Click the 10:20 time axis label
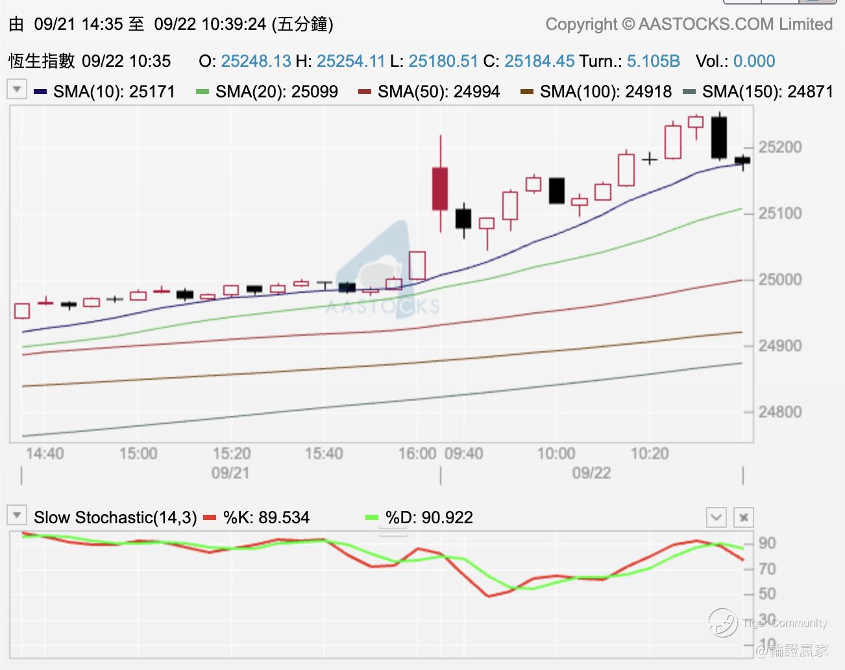Viewport: 845px width, 670px height. tap(650, 453)
